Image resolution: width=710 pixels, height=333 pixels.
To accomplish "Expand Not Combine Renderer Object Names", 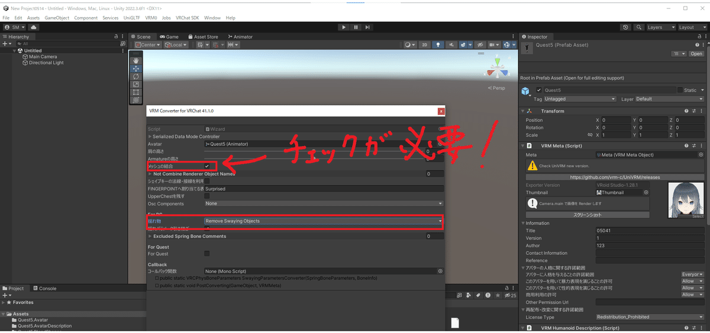I will coord(150,174).
